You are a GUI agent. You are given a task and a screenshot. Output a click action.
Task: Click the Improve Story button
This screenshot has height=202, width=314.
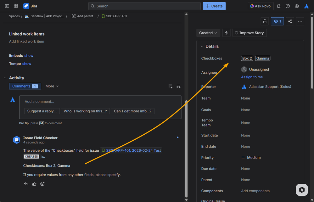[250, 33]
